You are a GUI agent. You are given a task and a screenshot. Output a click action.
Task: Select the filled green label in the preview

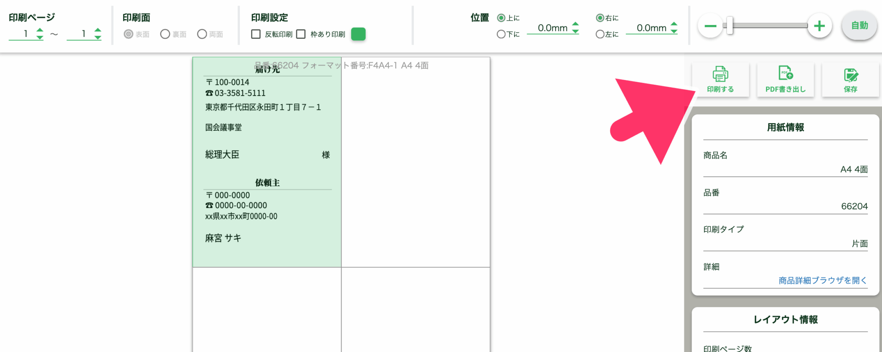tap(267, 162)
